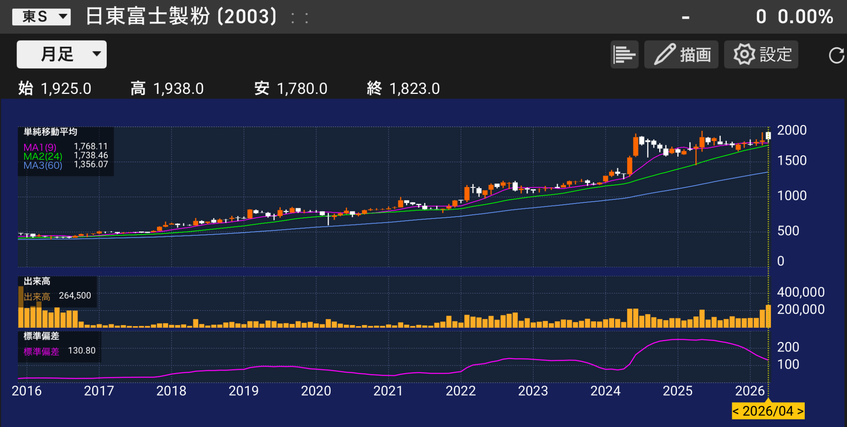Click the 出来高 volume panel title
Viewport: 847px width, 427px height.
point(37,281)
